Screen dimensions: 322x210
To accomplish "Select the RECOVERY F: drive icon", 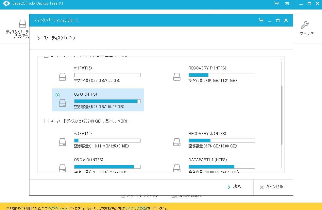I will (177, 77).
